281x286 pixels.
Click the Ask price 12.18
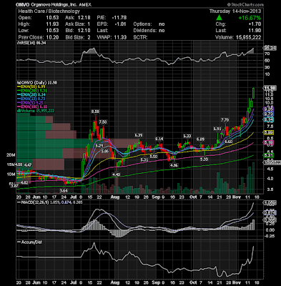point(84,18)
